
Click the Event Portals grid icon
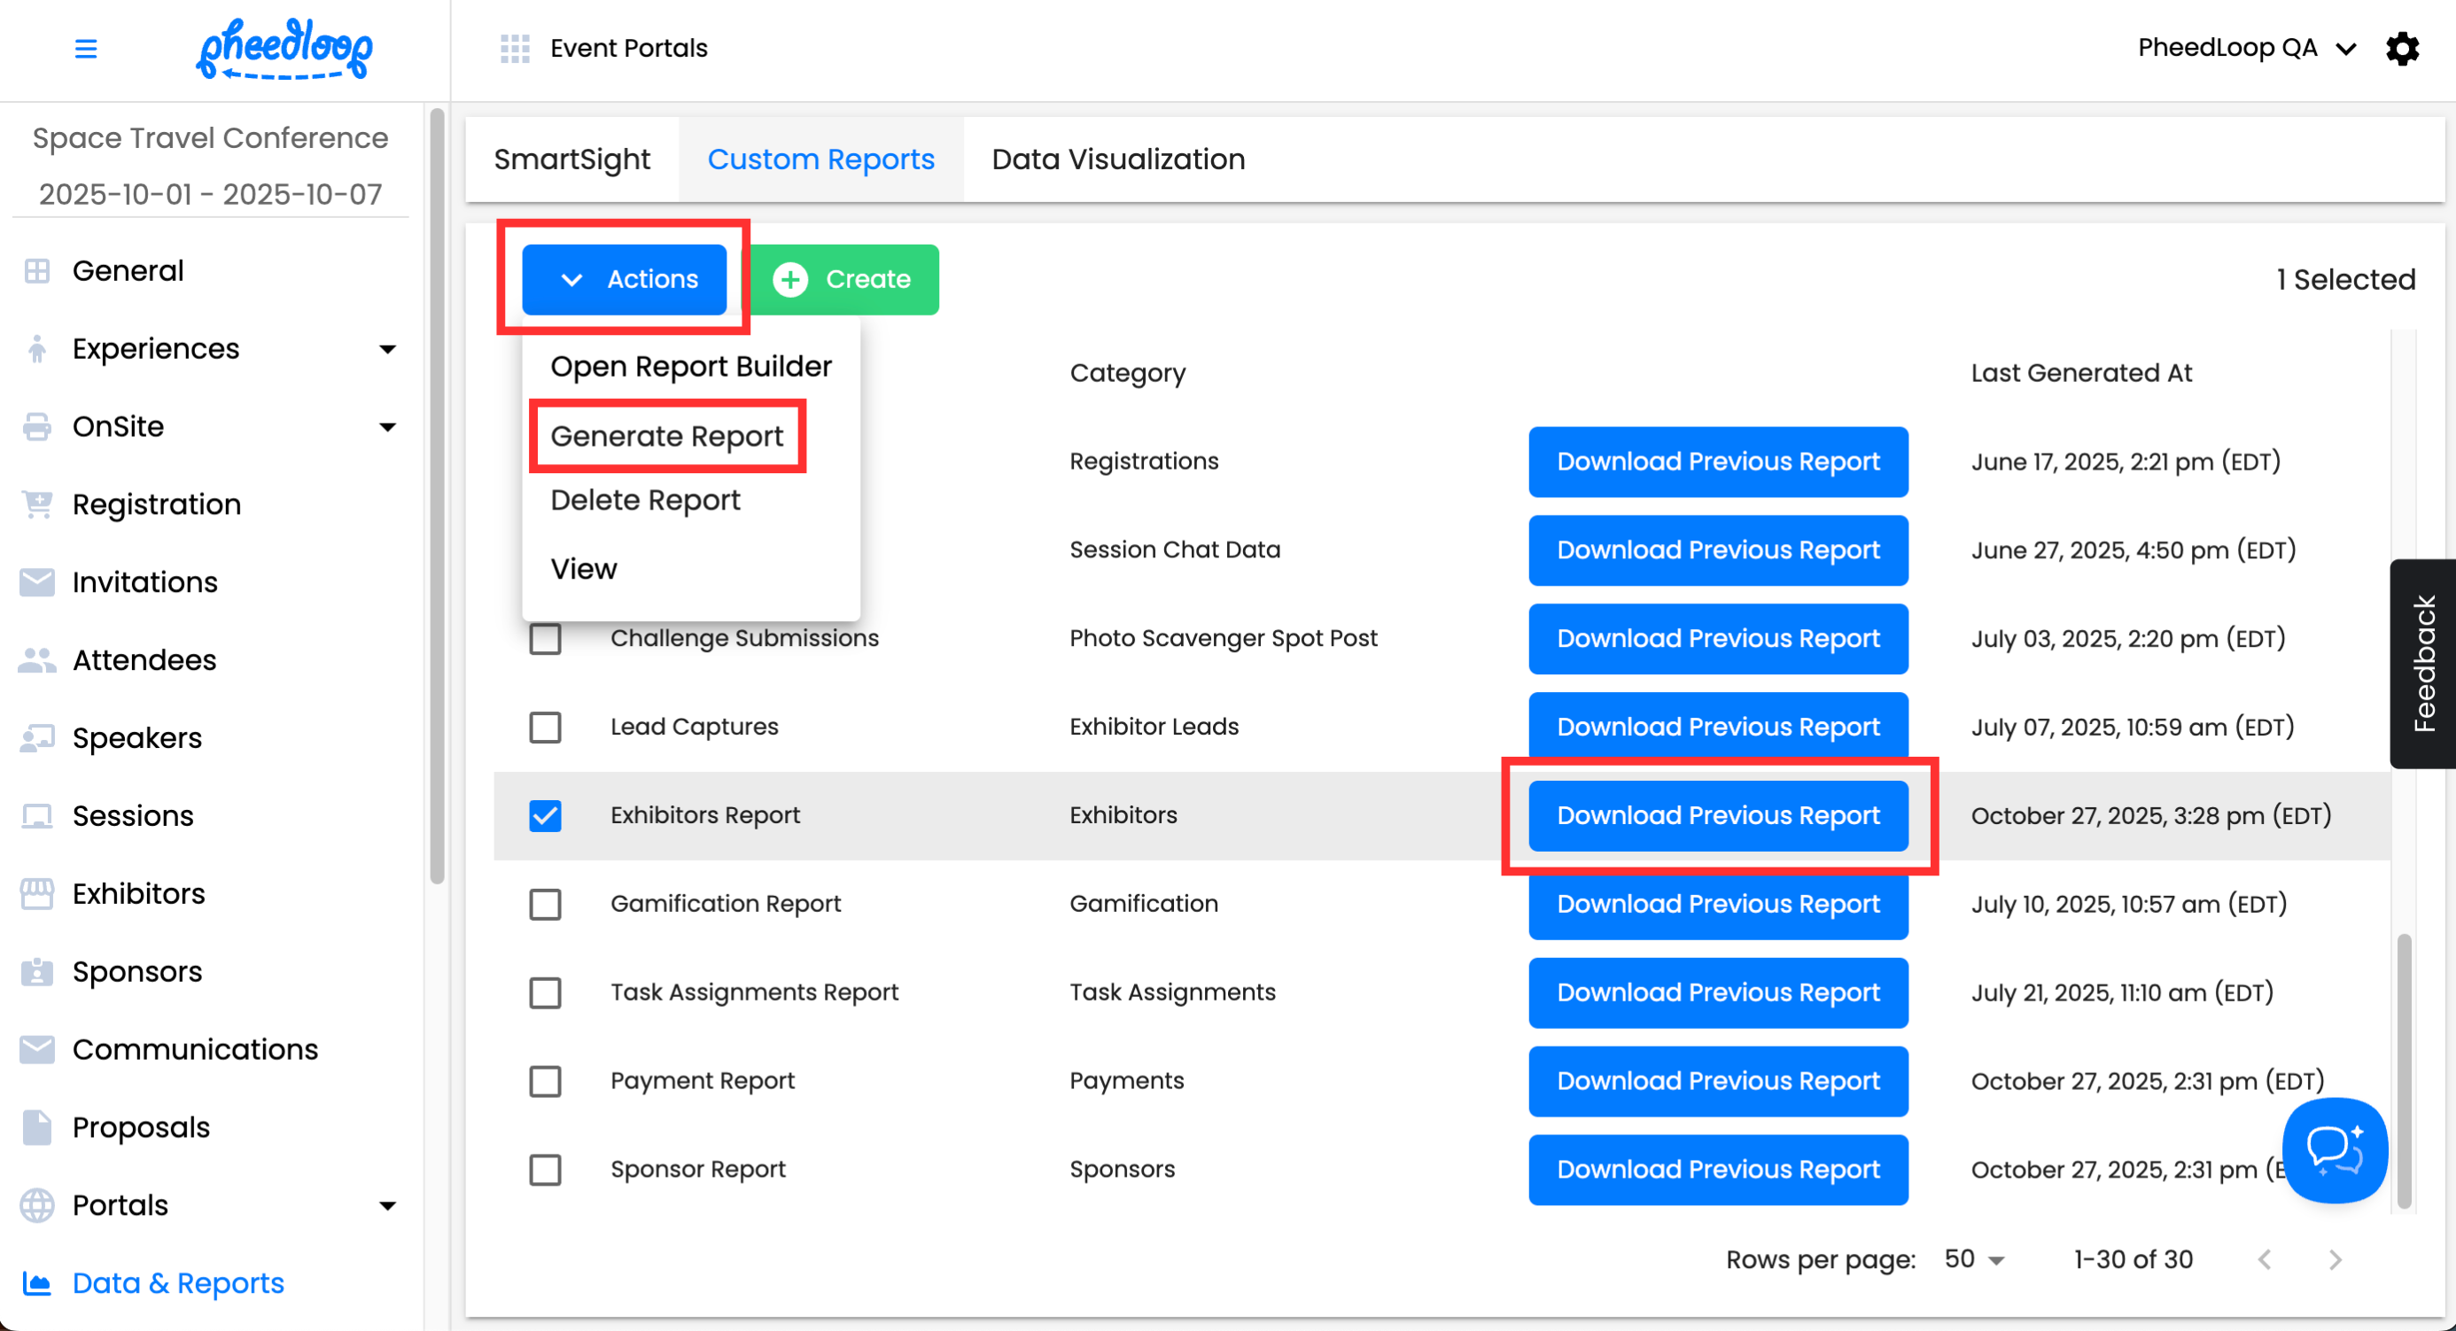click(x=515, y=48)
